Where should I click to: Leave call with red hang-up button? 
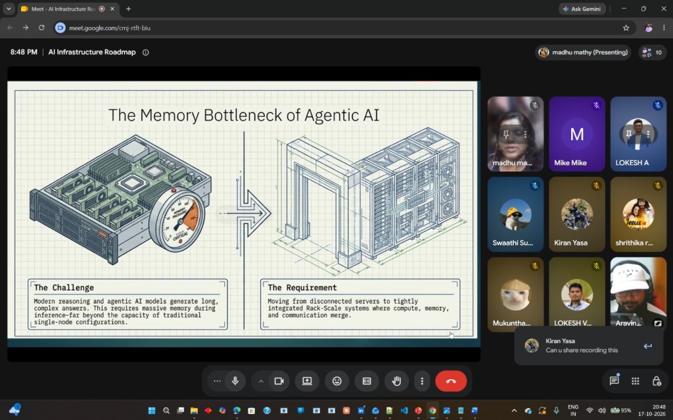[451, 381]
